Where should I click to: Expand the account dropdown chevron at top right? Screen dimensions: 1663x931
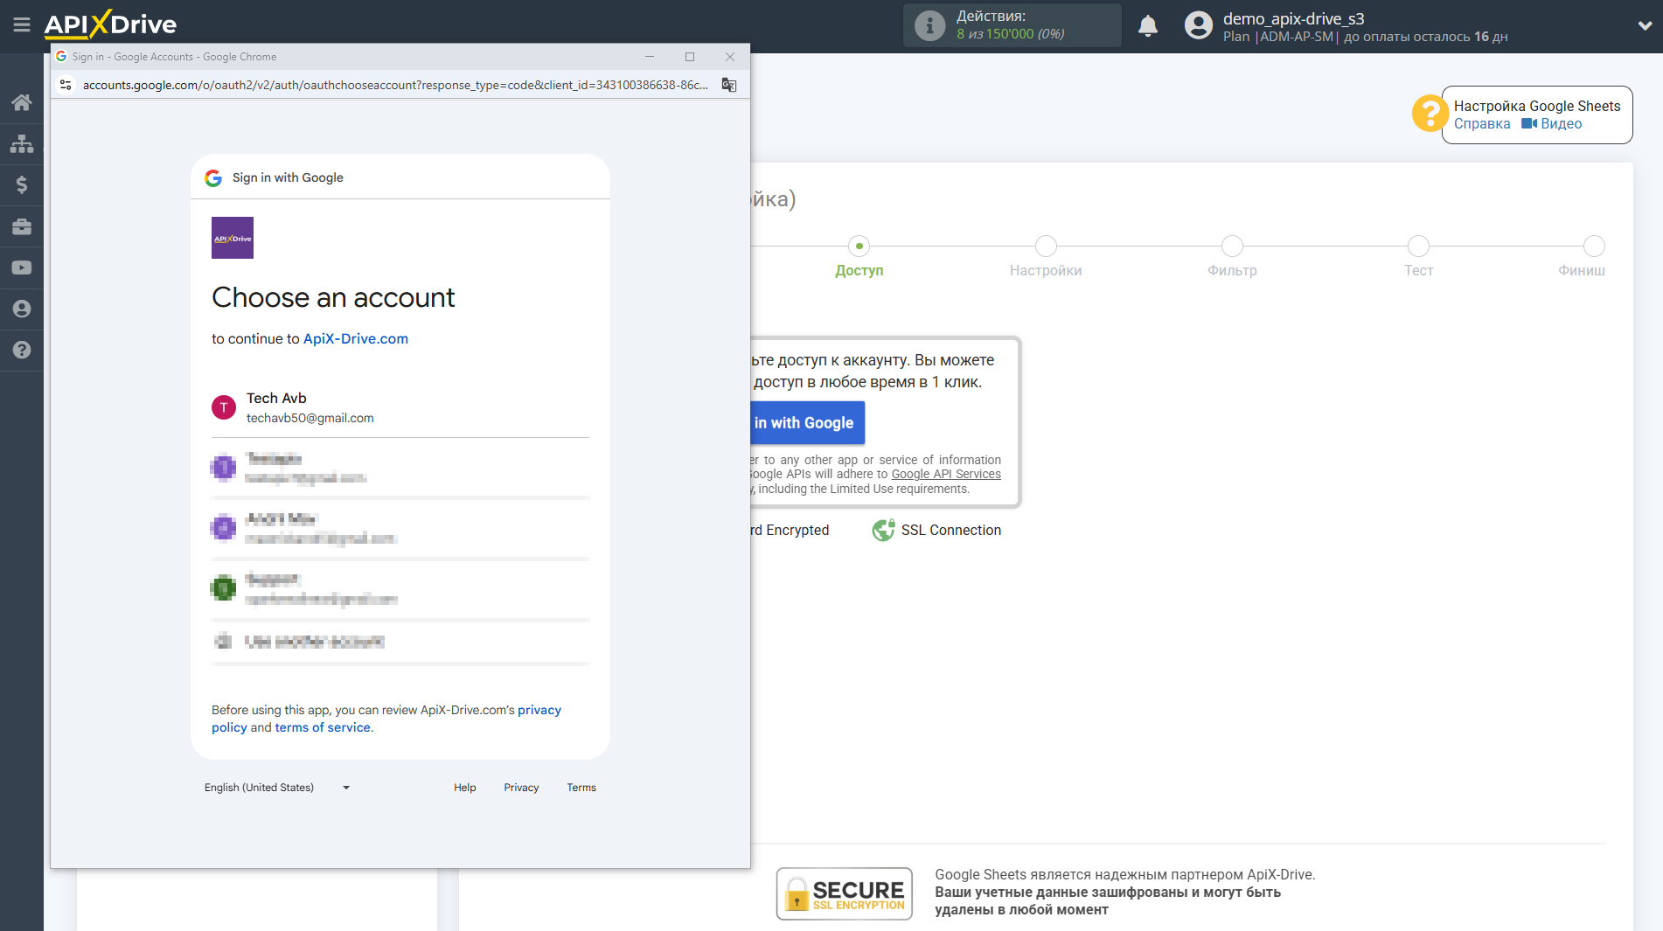click(x=1644, y=26)
